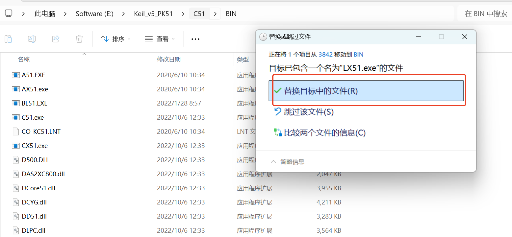Click the 2022/1/28 8:57 date cell
Image resolution: width=512 pixels, height=237 pixels.
pos(179,103)
